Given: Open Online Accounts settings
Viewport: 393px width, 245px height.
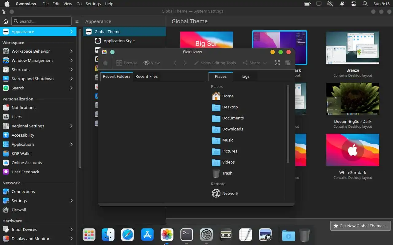Looking at the screenshot, I should tap(38, 163).
